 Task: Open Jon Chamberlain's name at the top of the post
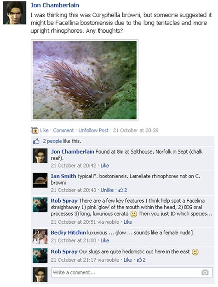[55, 6]
